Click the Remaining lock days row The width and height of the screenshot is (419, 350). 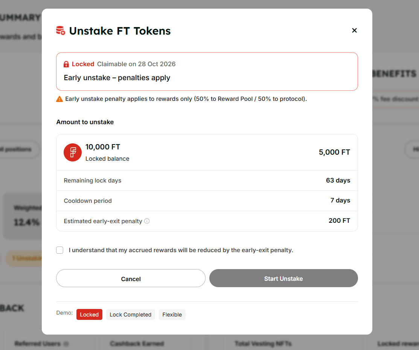pos(207,180)
